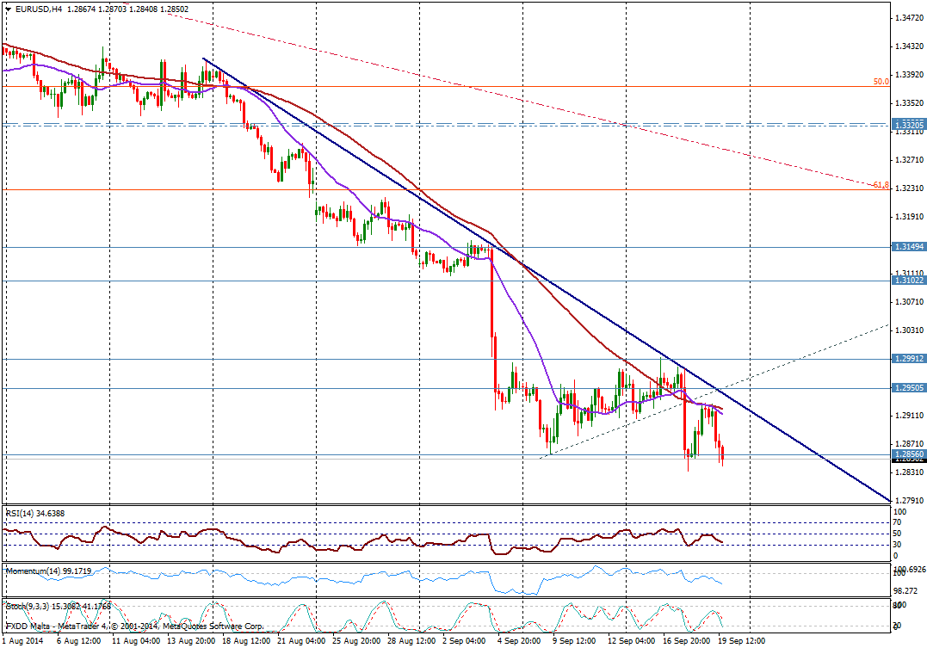Click the 1.31494 horizontal line price tag
Viewport: 927px width, 648px height.
pos(907,247)
